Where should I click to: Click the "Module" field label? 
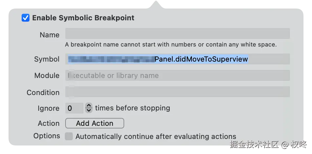(x=47, y=76)
